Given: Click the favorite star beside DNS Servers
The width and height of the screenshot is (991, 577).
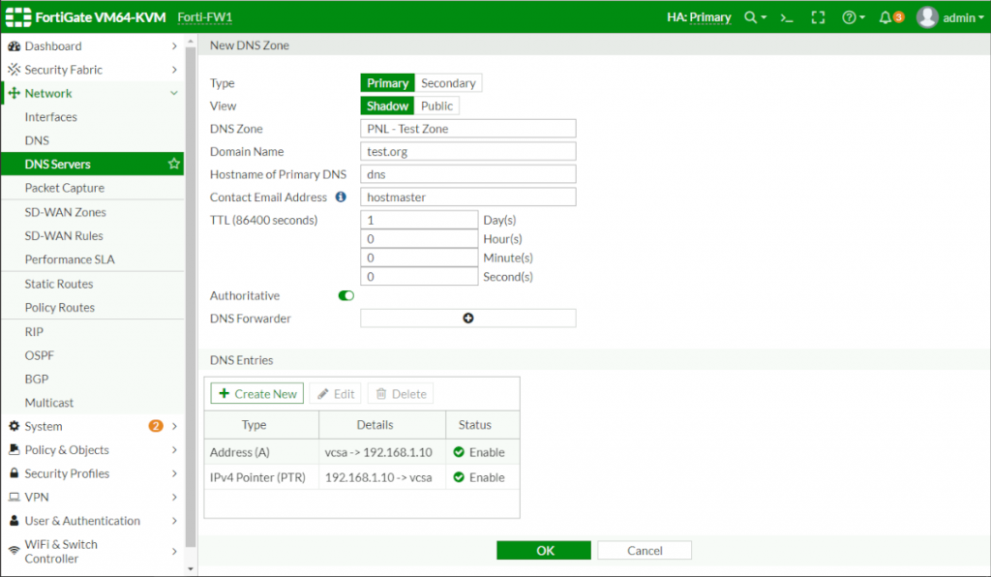Looking at the screenshot, I should tap(174, 165).
